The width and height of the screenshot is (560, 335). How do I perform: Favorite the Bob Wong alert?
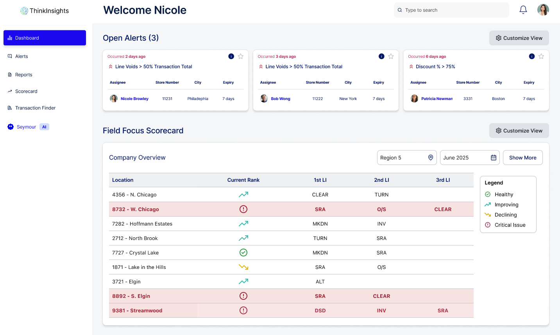click(x=391, y=56)
